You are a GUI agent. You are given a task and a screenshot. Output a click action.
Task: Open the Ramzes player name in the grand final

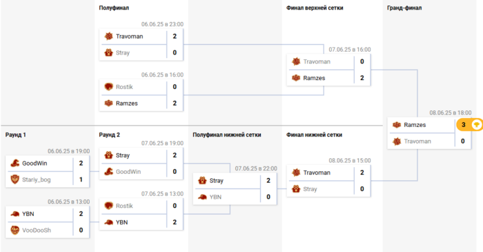tap(415, 125)
